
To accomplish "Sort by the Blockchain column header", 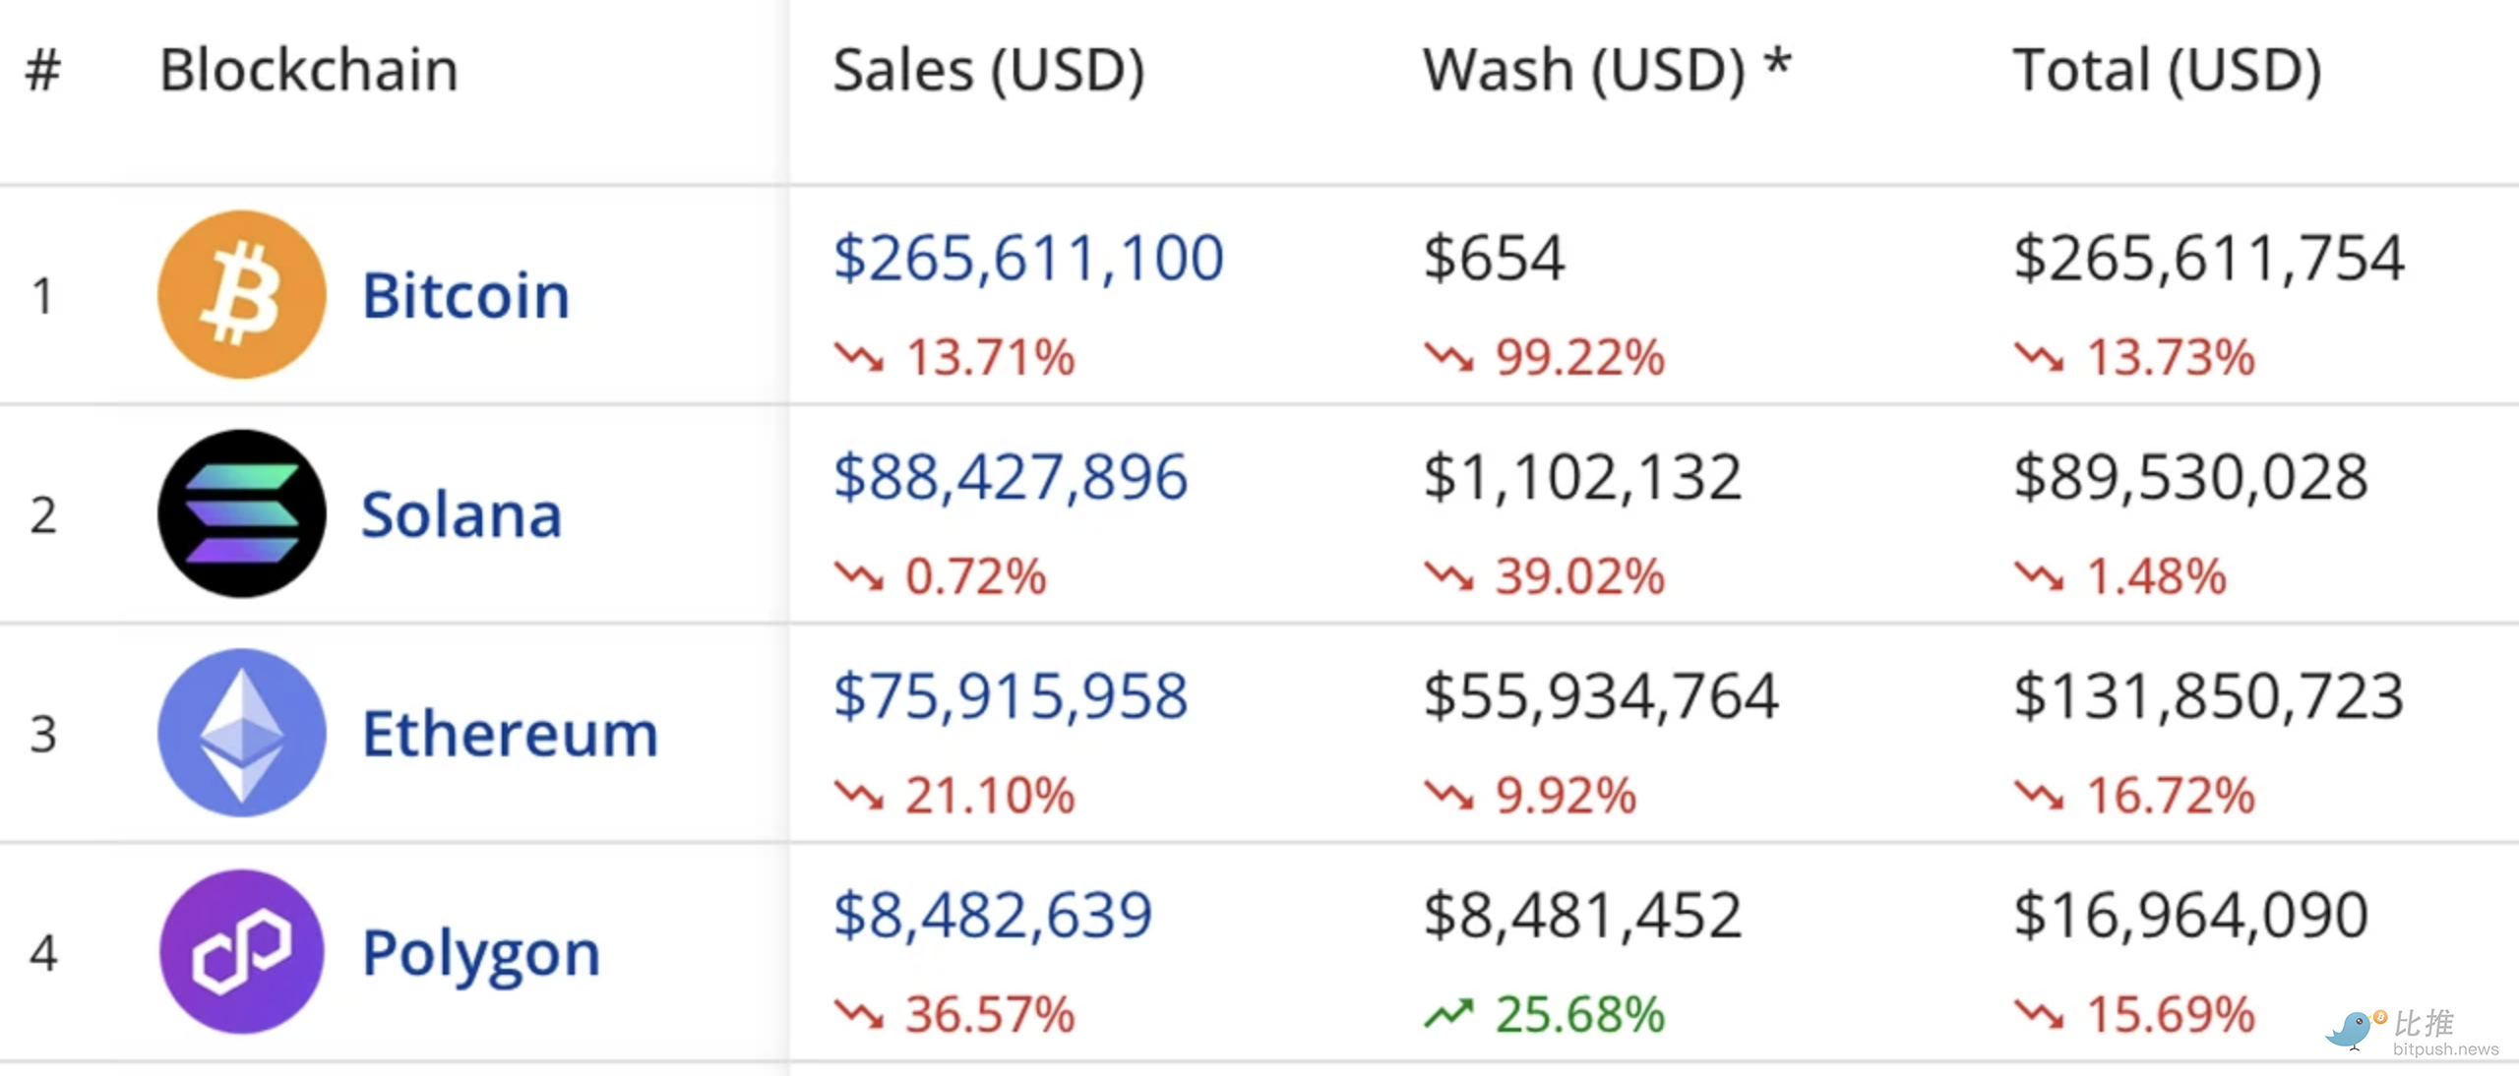I will [309, 71].
